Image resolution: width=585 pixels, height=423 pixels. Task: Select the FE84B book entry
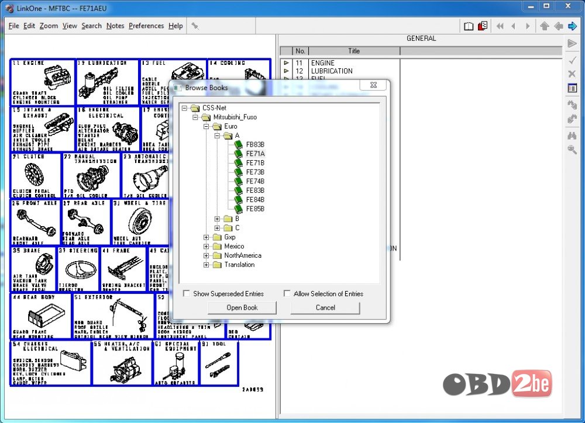click(255, 200)
